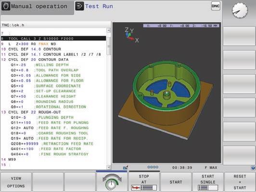Click the program scroll up arrow
The image size is (256, 192).
coord(109,30)
